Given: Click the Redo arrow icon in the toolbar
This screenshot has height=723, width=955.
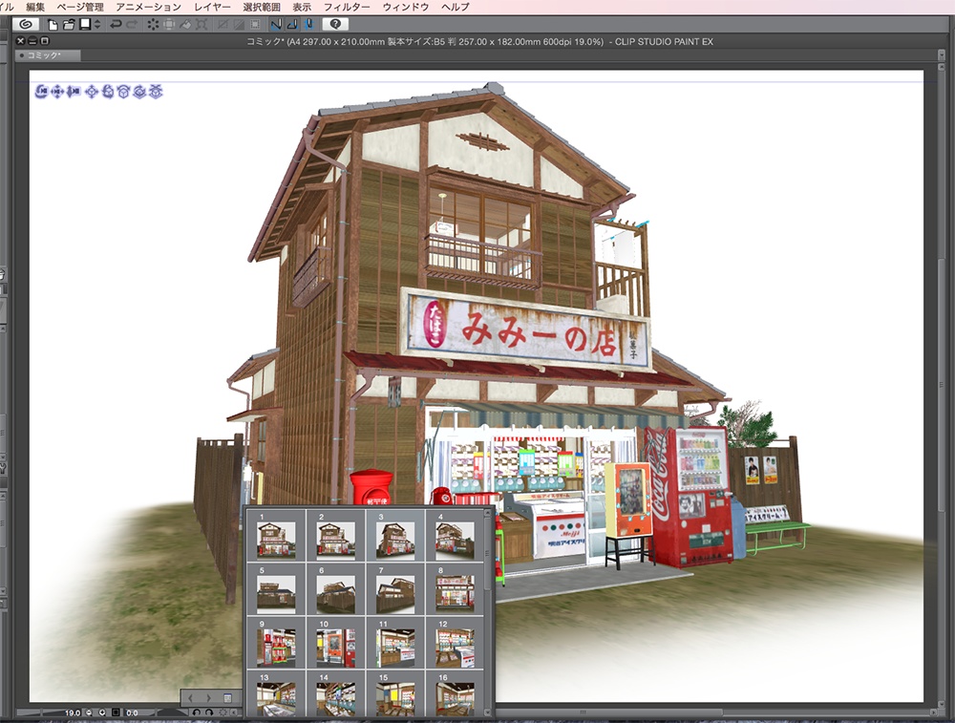Looking at the screenshot, I should (131, 24).
